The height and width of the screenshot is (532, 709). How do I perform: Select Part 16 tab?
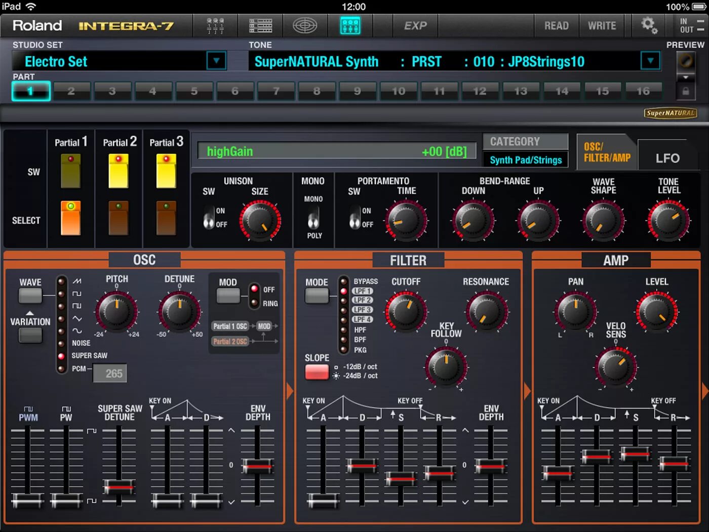point(643,91)
